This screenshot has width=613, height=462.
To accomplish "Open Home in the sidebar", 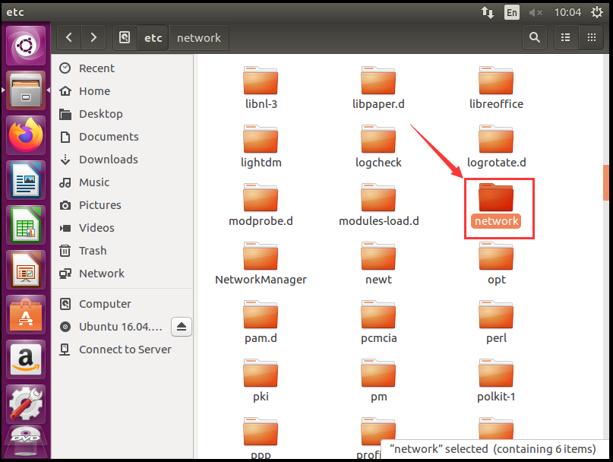I will (x=122, y=91).
